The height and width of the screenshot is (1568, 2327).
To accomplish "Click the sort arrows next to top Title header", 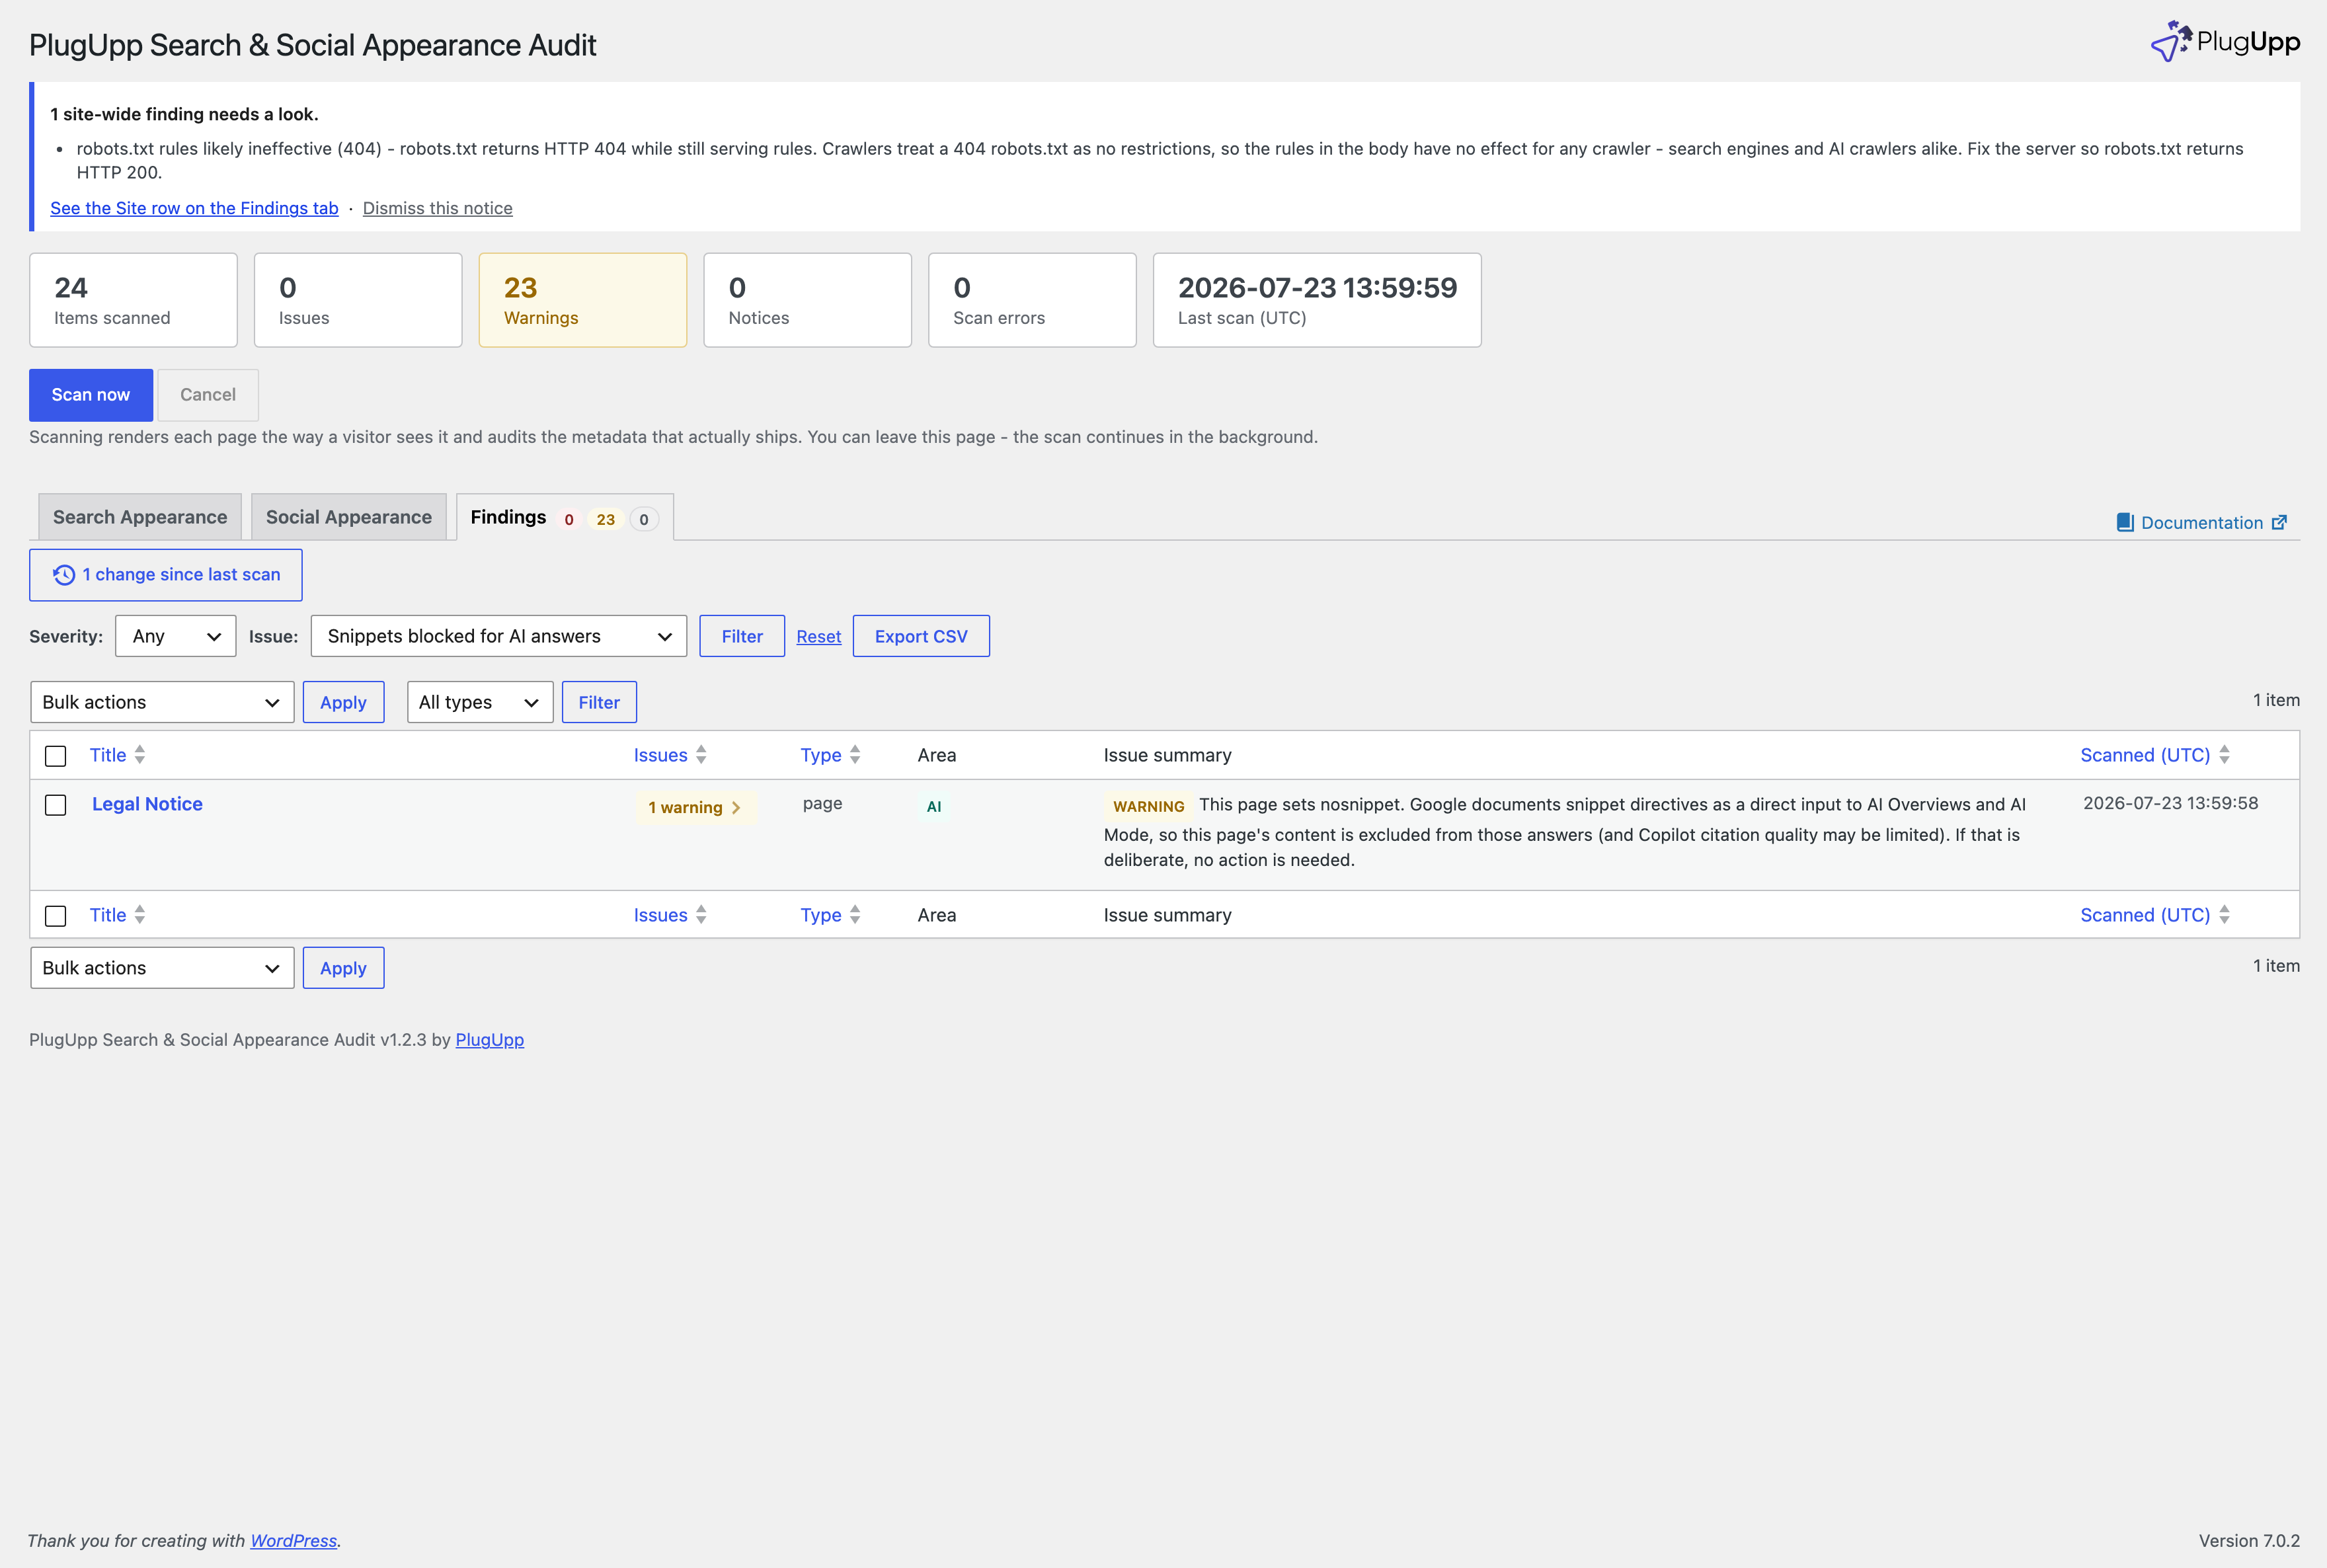I will (x=140, y=755).
